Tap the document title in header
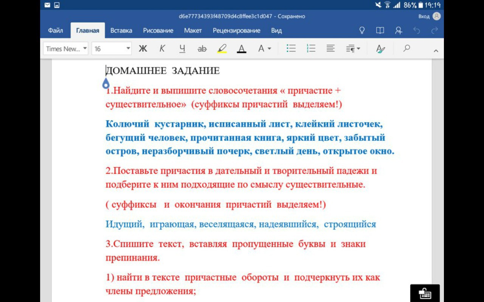484x302 pixels. pos(242,16)
